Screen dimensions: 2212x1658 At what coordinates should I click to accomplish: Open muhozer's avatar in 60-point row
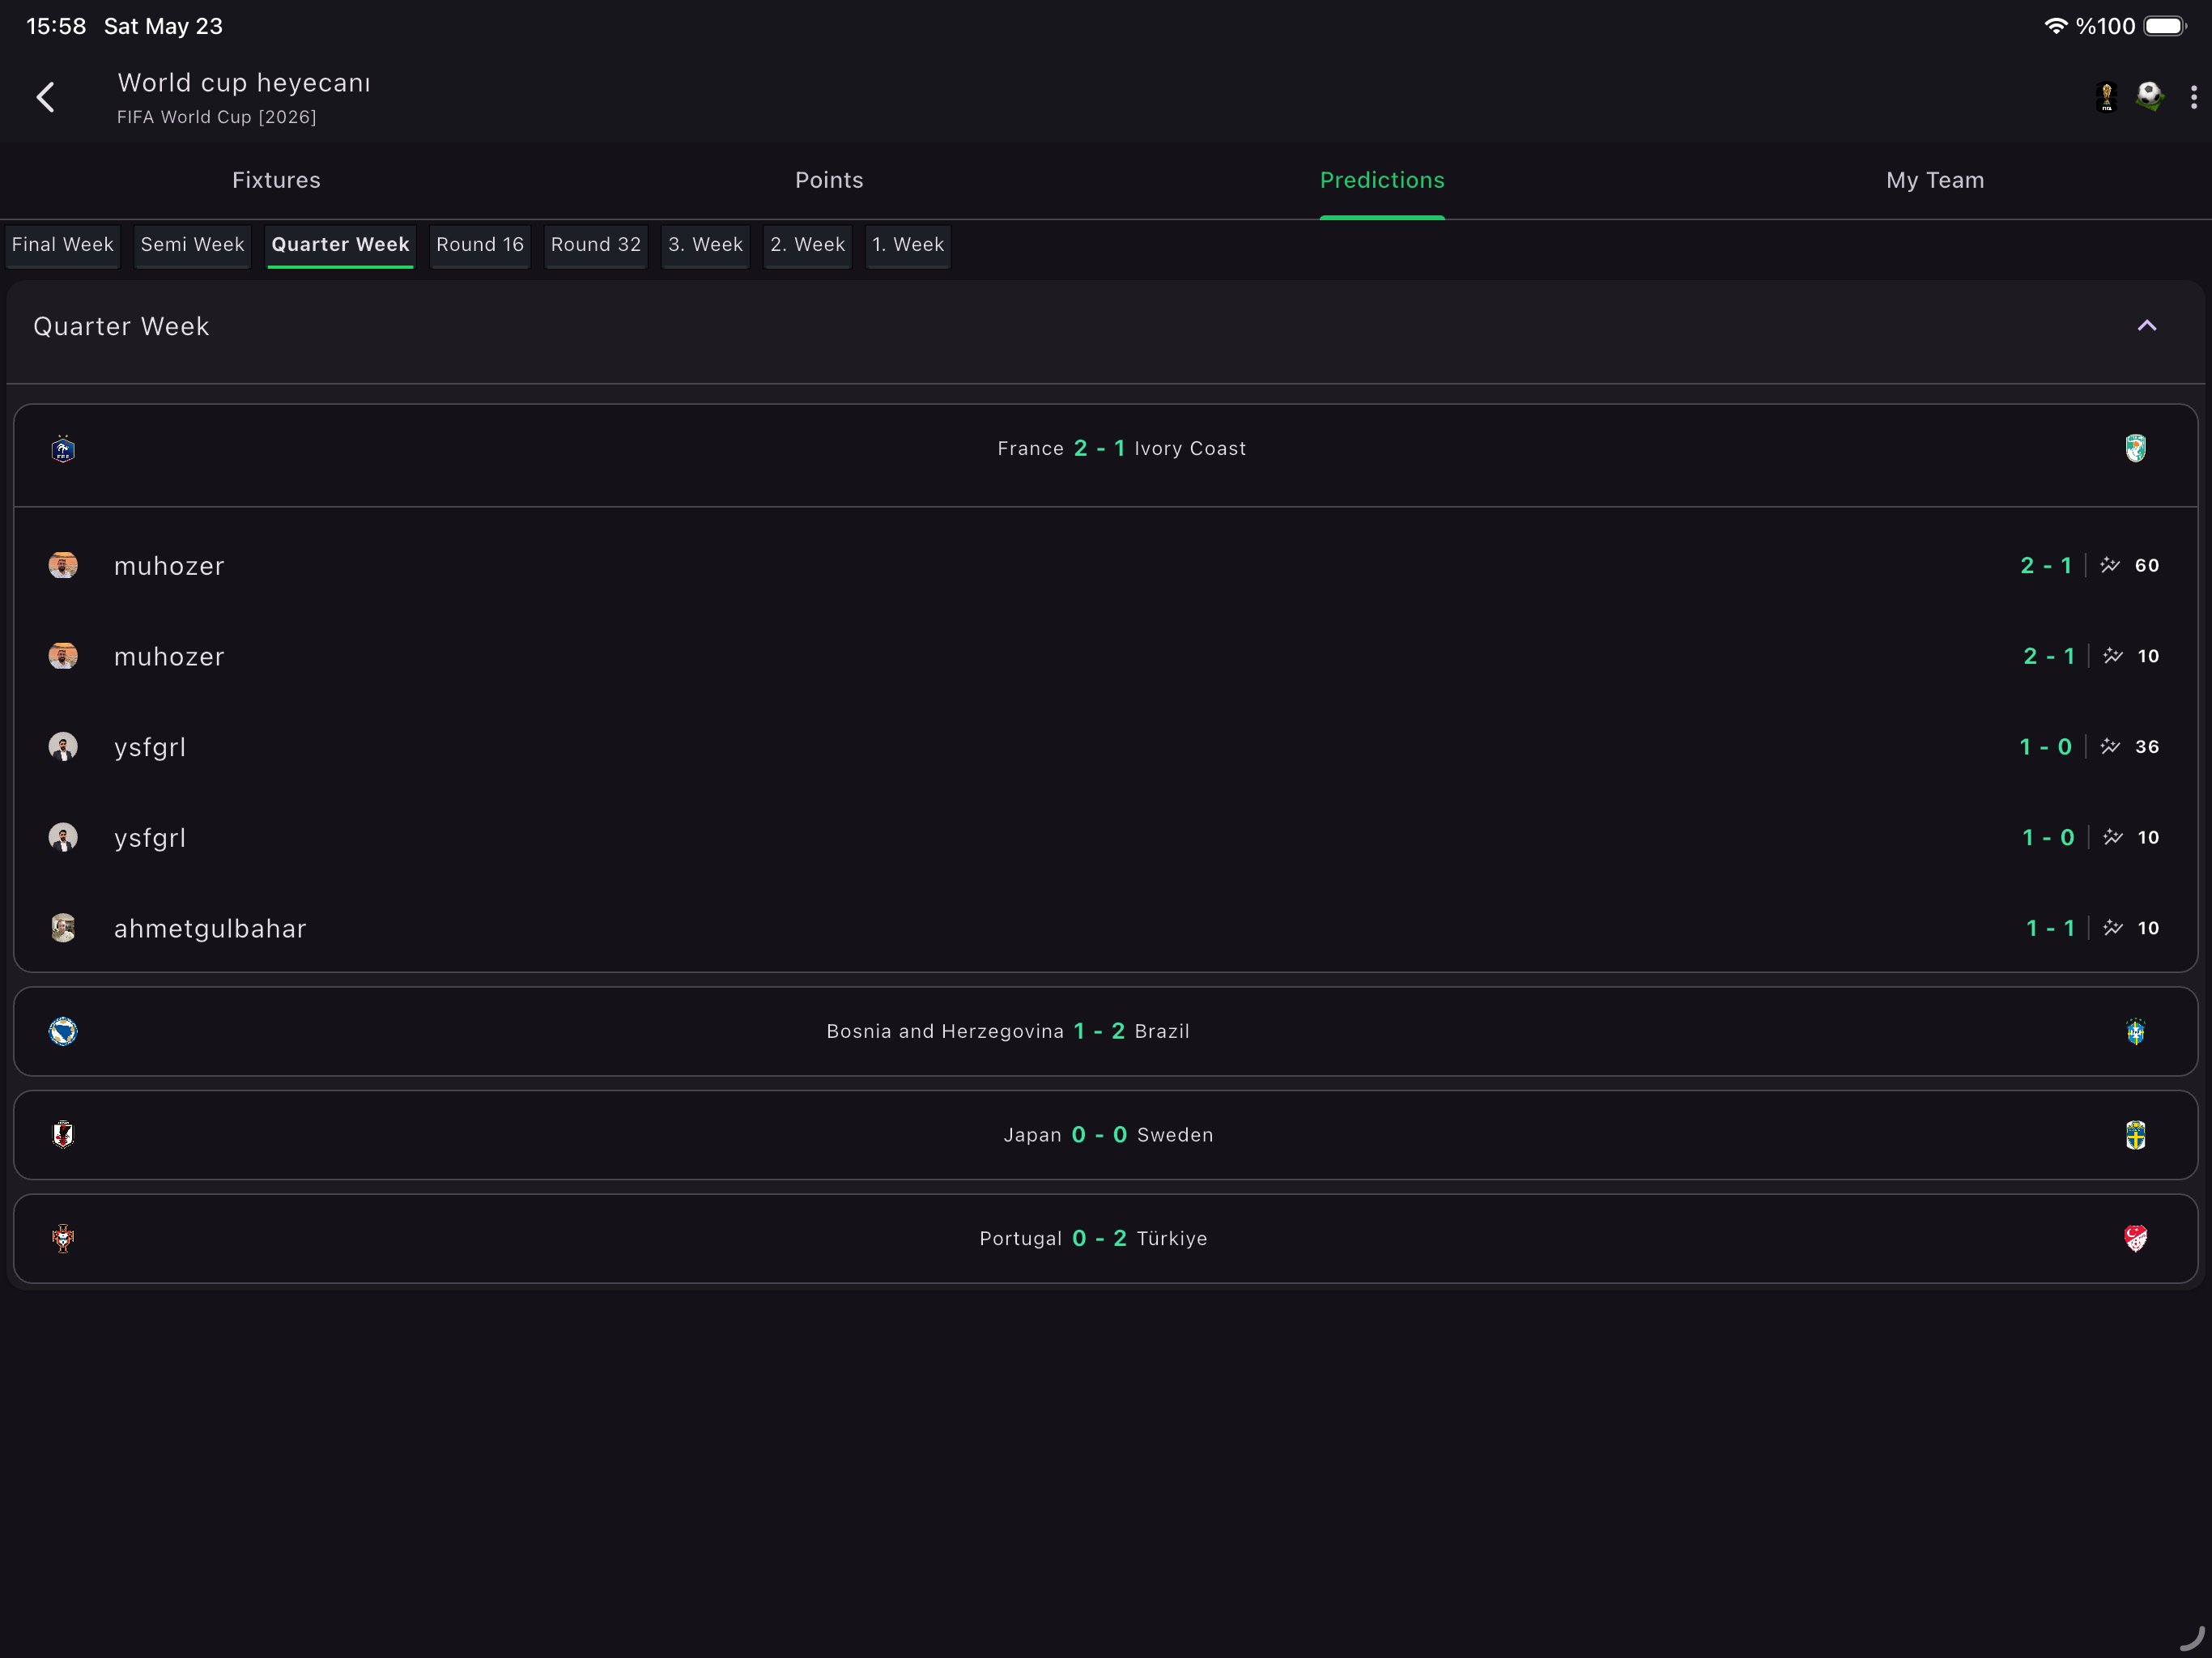click(63, 565)
